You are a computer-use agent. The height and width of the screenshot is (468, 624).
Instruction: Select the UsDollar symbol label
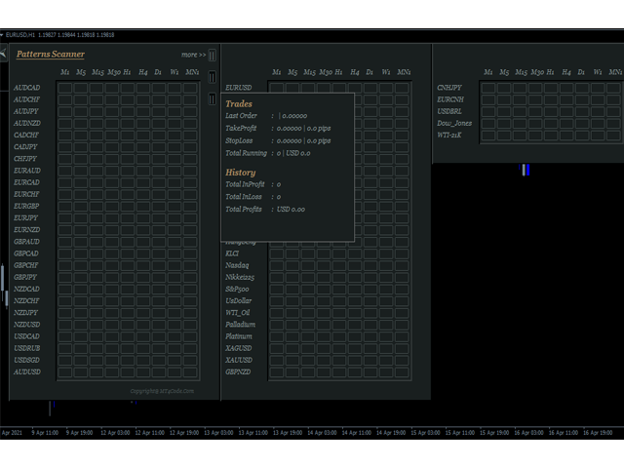click(x=238, y=301)
